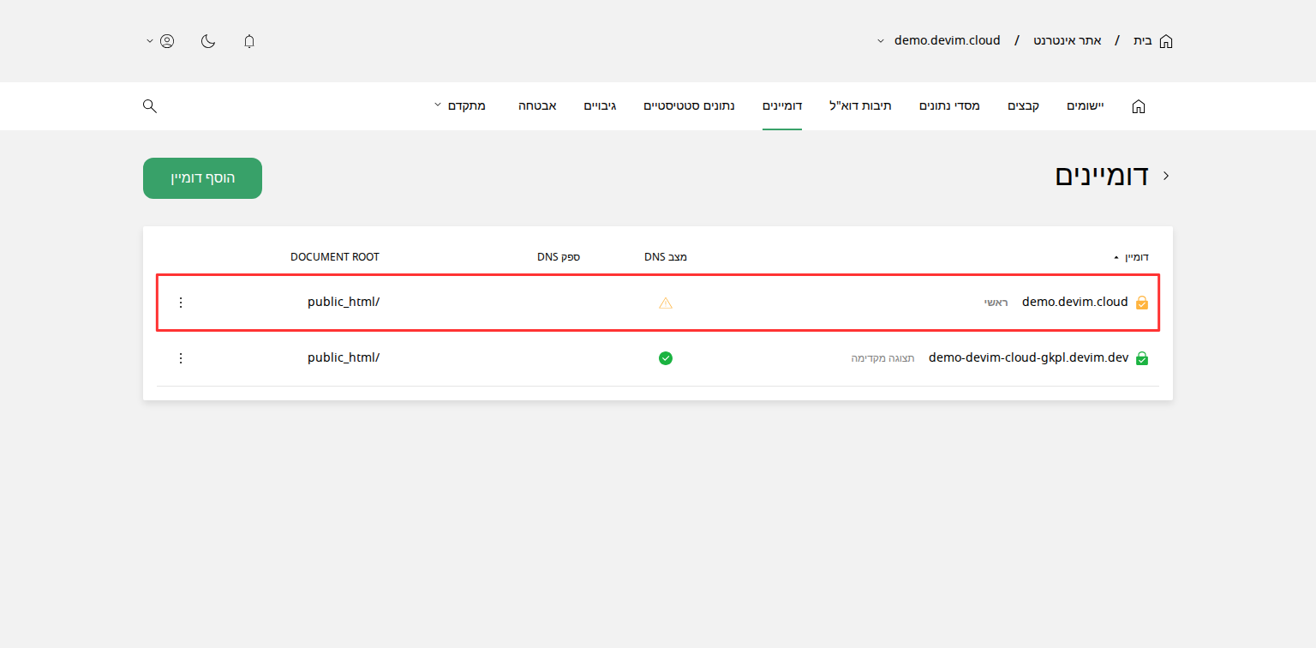Select the דומיינים tab
Image resolution: width=1316 pixels, height=648 pixels.
(x=782, y=105)
